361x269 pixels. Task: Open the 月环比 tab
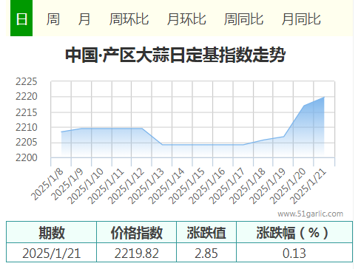(x=186, y=19)
